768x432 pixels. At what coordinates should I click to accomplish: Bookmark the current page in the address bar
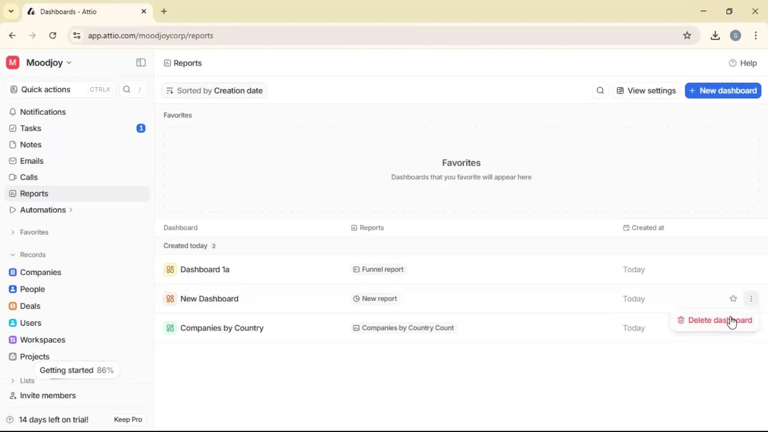click(688, 36)
